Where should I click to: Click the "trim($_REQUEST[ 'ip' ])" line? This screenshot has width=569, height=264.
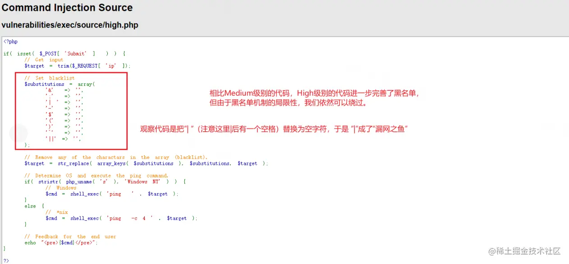click(78, 66)
